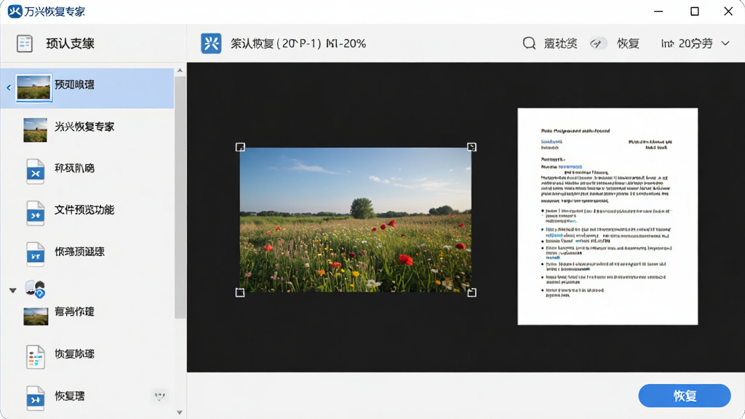Select the flower field photo in the preview area
This screenshot has height=419, width=745.
tap(356, 220)
